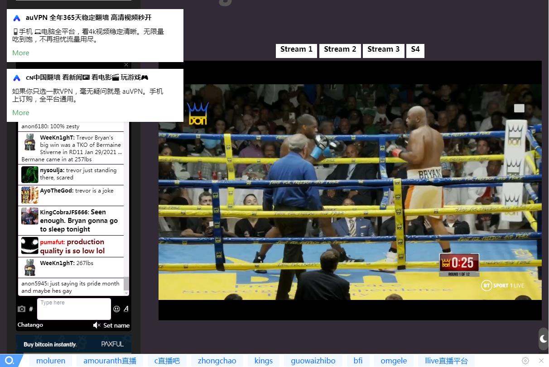Select 'amouranth直播' suggestion
549x367 pixels.
click(x=110, y=361)
